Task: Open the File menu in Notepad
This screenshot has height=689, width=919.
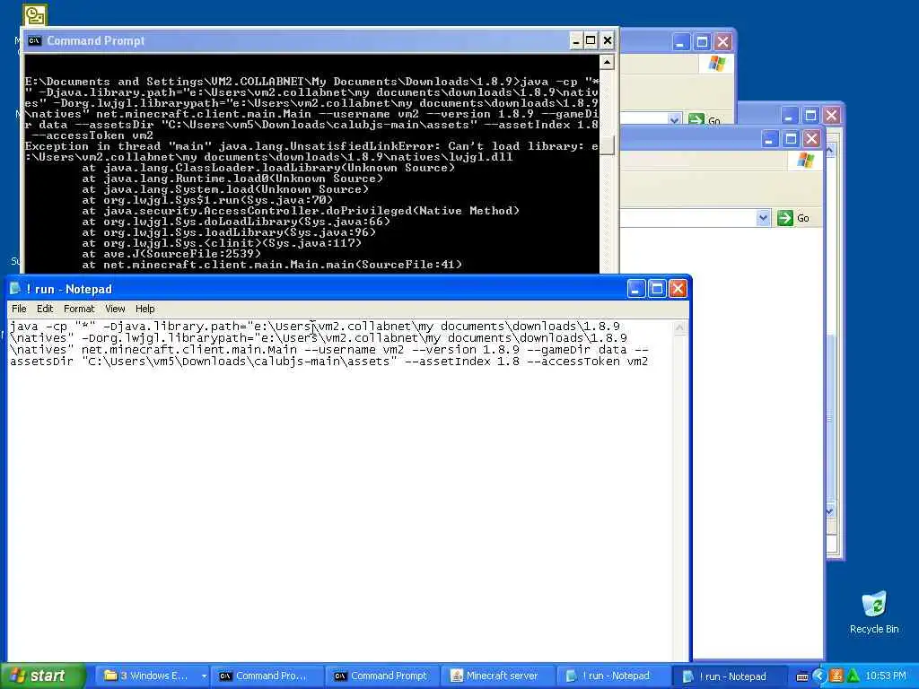Action: (19, 309)
